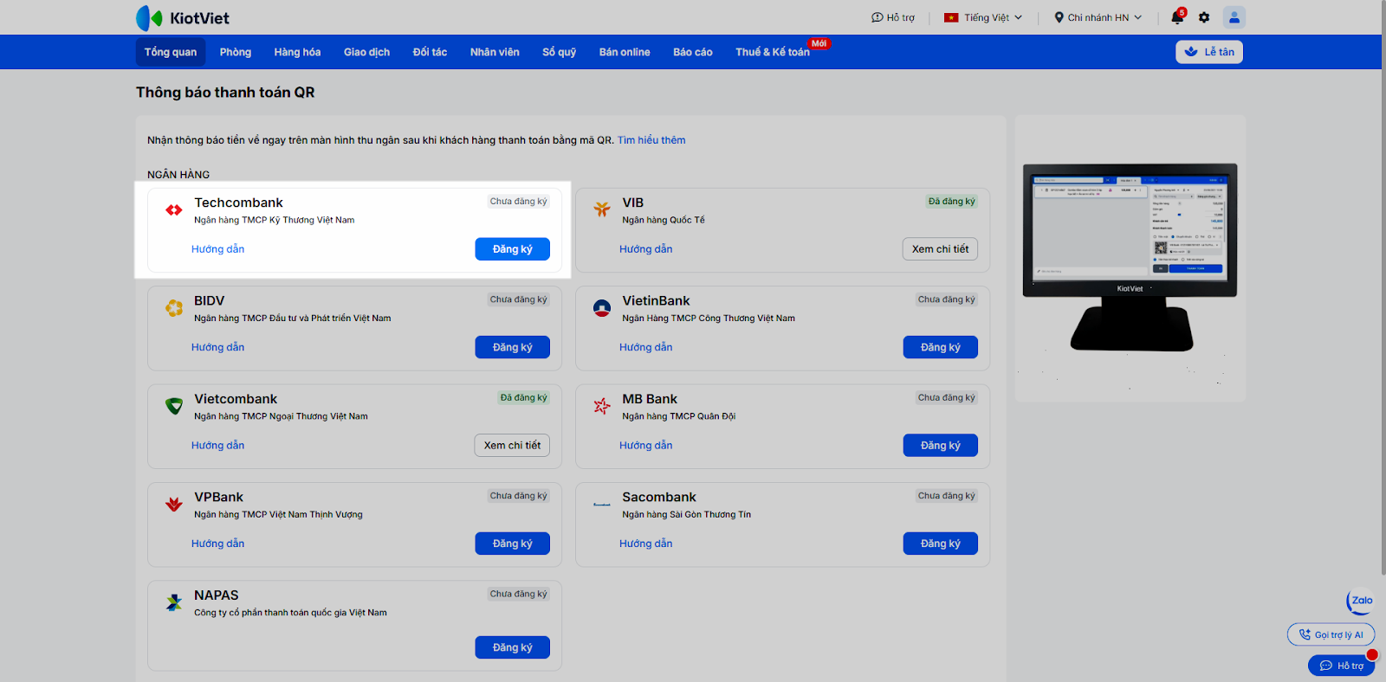Click VIB's Đã đăng ký status badge
Image resolution: width=1386 pixels, height=682 pixels.
[951, 202]
